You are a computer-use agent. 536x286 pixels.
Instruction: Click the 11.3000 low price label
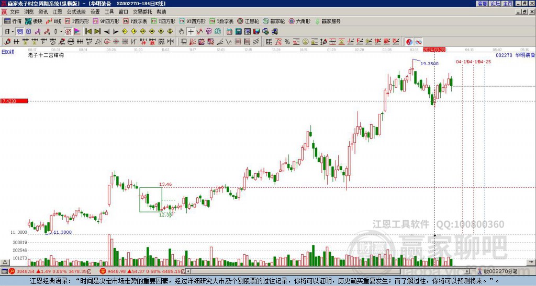point(63,232)
